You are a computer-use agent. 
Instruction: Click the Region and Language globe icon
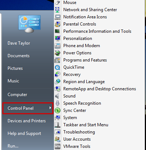pyautogui.click(x=58, y=82)
